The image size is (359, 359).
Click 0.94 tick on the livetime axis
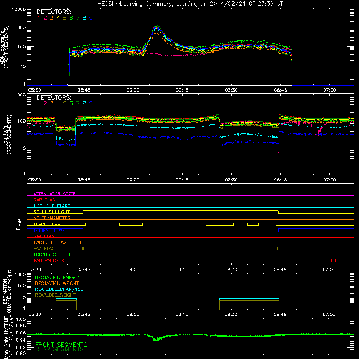tap(21, 340)
